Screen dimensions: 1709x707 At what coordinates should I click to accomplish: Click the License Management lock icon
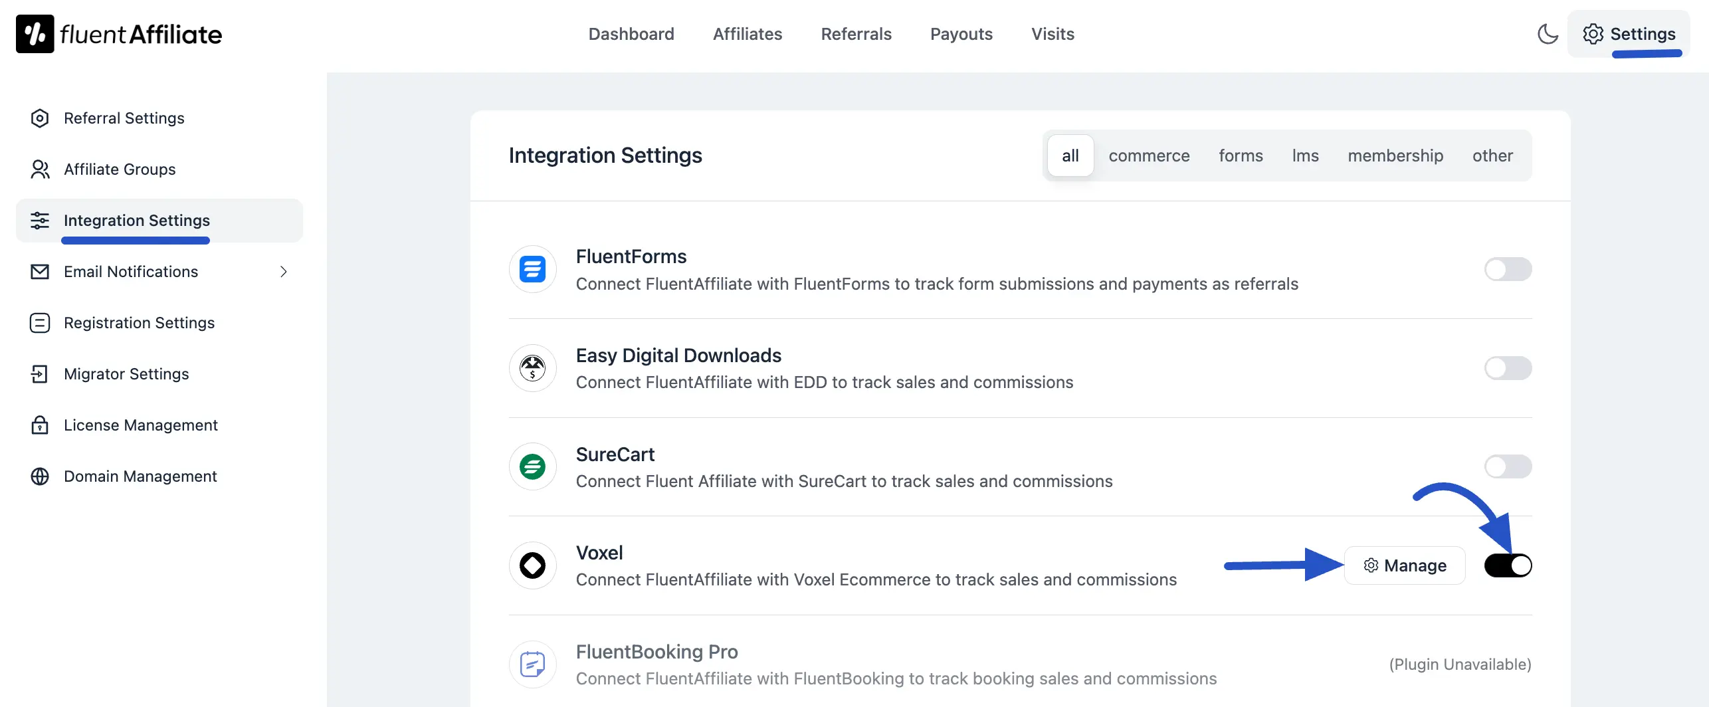[x=40, y=425]
